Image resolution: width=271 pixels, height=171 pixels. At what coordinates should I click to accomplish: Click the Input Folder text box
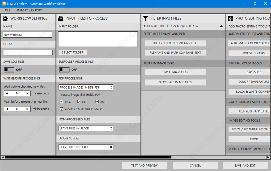[x=98, y=39]
